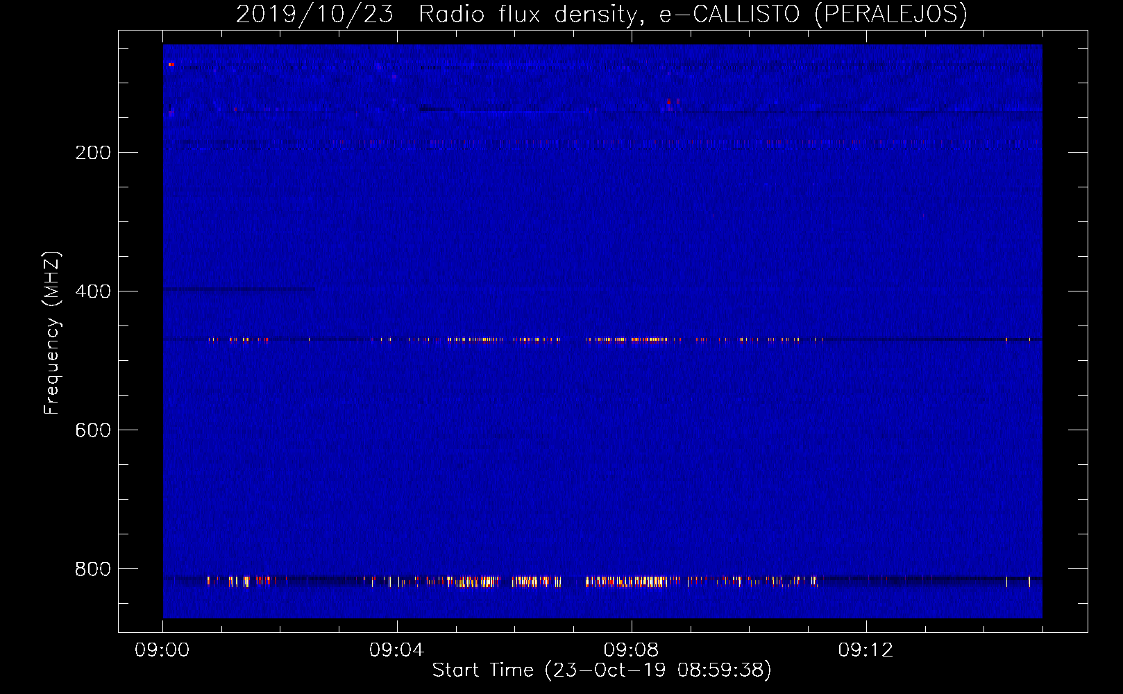1123x694 pixels.
Task: Click the 600 frequency tick label
Action: [x=93, y=430]
